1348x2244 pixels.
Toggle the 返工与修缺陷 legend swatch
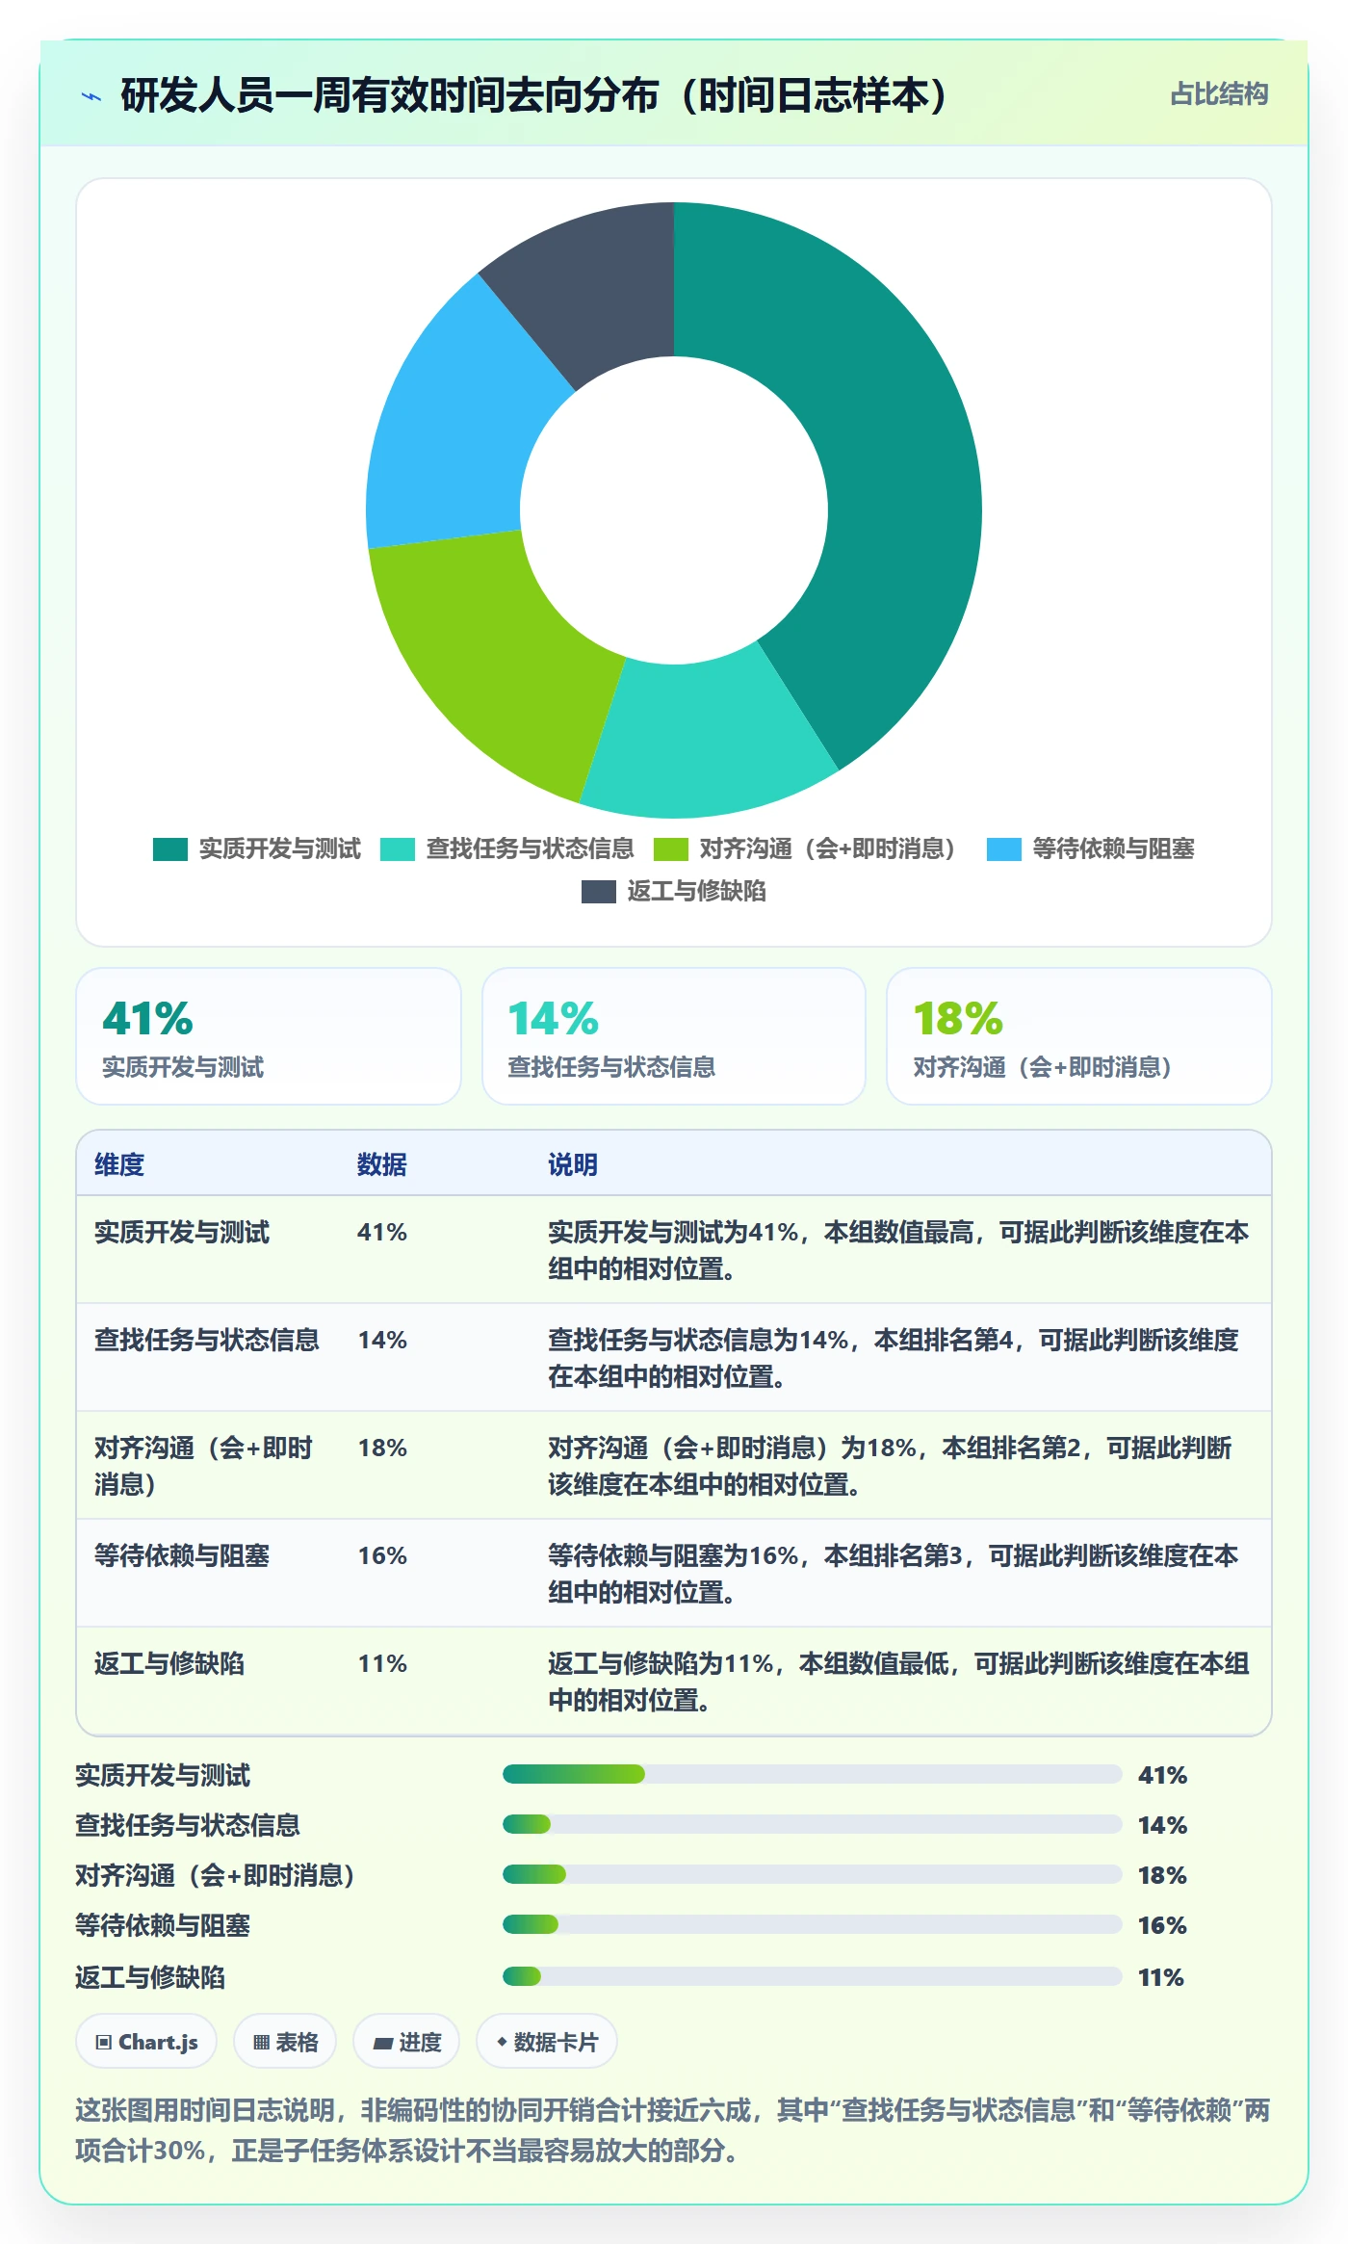click(598, 892)
